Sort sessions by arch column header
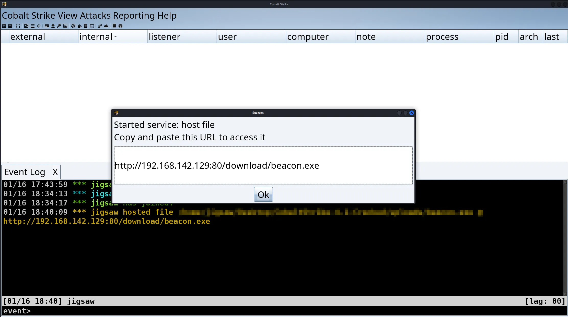This screenshot has width=568, height=317. point(531,36)
